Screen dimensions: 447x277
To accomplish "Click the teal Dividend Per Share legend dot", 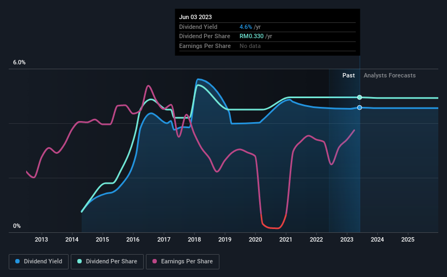I will 79,261.
